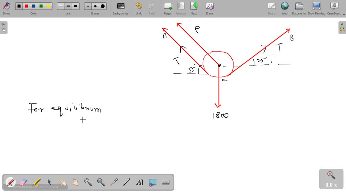Choose the thinnest line width
This screenshot has height=194, width=346.
(61, 6)
